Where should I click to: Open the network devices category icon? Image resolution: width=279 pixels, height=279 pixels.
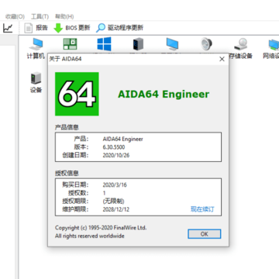coord(271,48)
